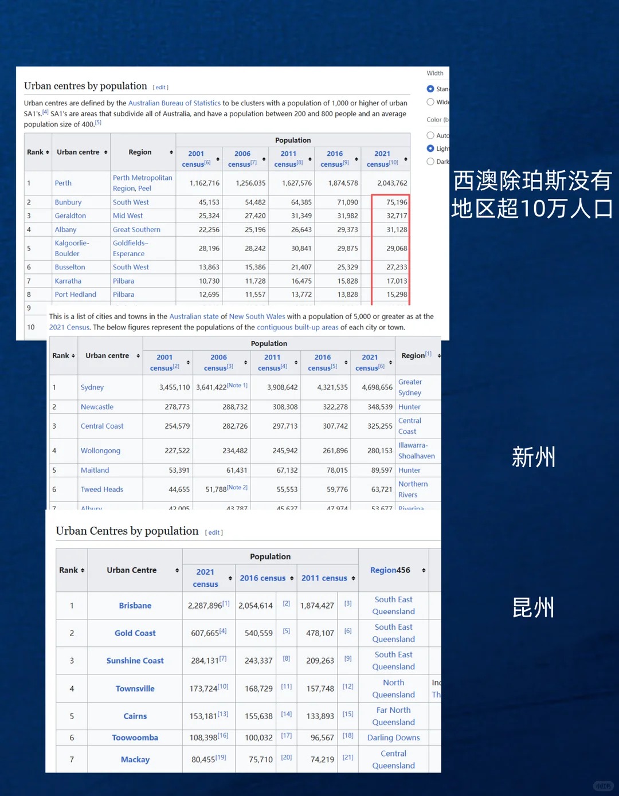Sort NSW table by 2016 census

click(346, 363)
